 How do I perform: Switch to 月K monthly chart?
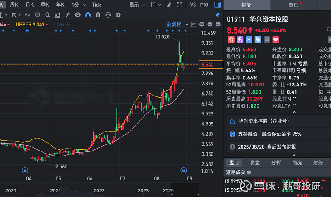[29, 5]
